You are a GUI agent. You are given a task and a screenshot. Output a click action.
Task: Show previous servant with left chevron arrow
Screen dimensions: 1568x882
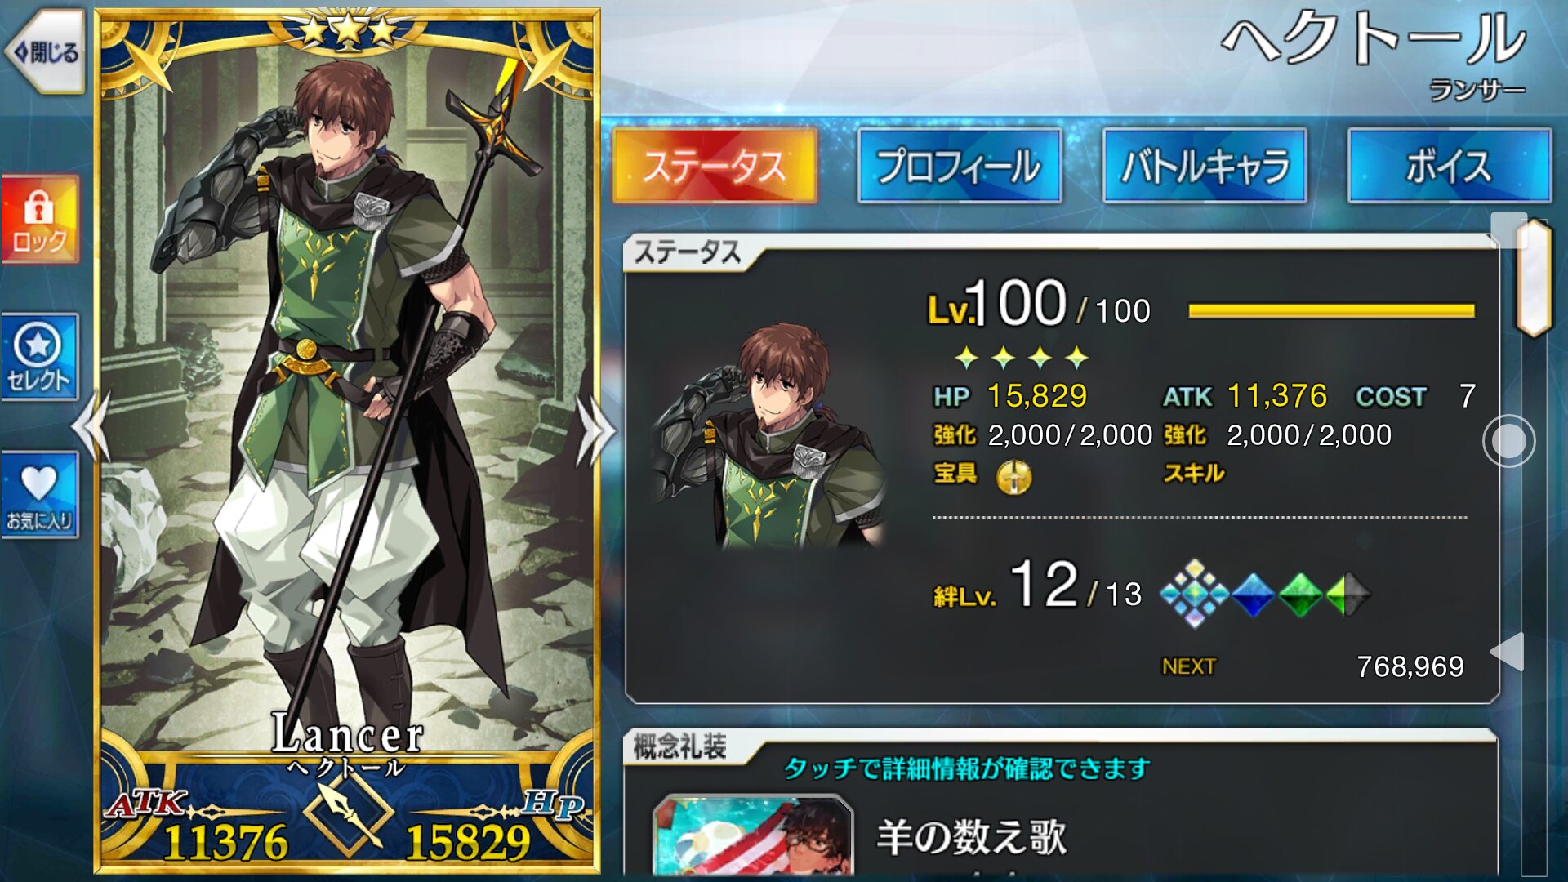(90, 428)
